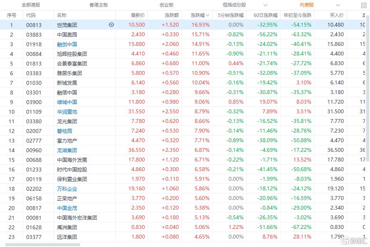Screen dimensions: 370x247
Task: Select the 富力地产 stock name
Action: (67, 141)
